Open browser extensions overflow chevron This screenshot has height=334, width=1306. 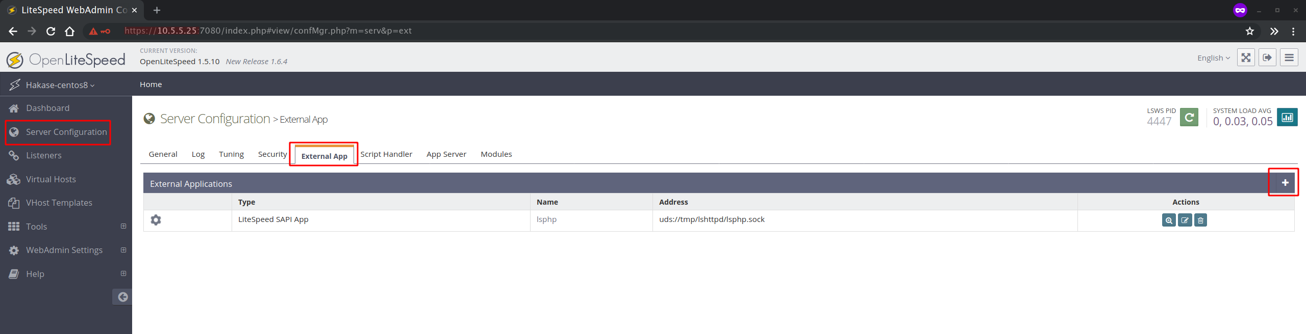coord(1274,31)
